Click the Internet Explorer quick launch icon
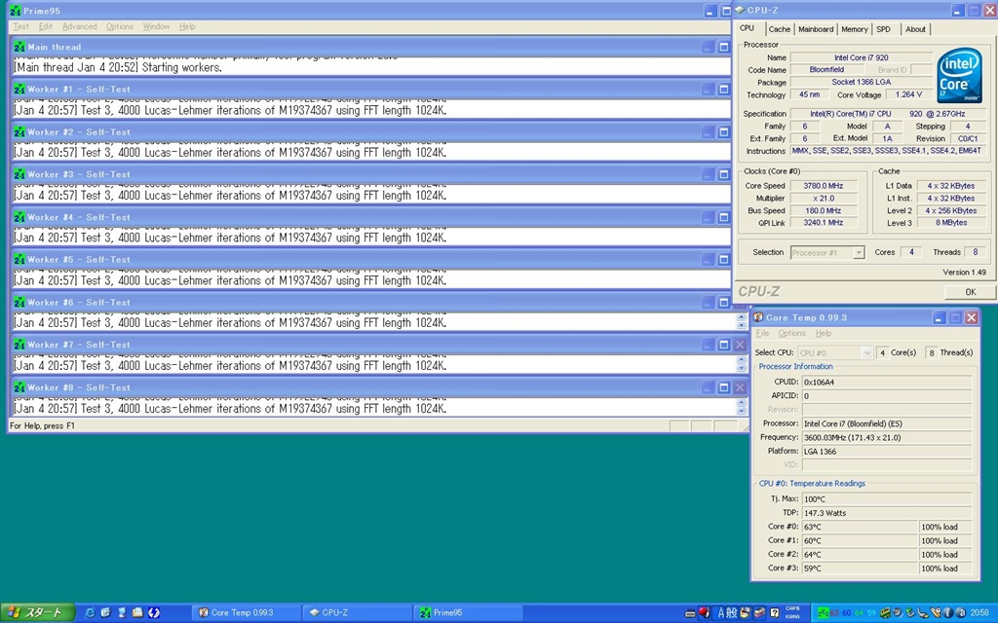The height and width of the screenshot is (623, 998). pyautogui.click(x=91, y=612)
